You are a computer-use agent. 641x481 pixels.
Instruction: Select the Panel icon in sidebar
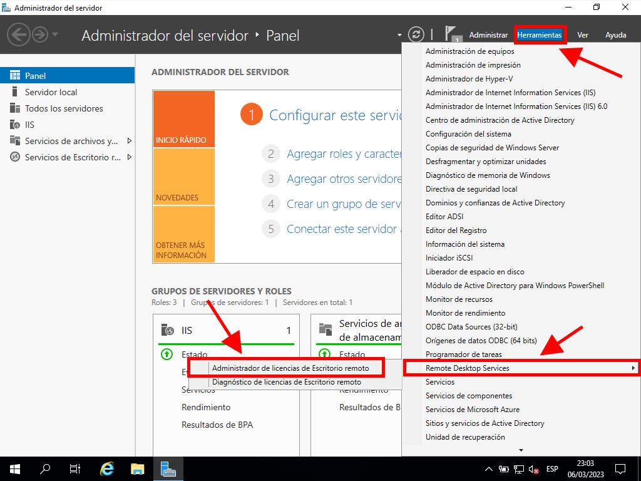(15, 75)
